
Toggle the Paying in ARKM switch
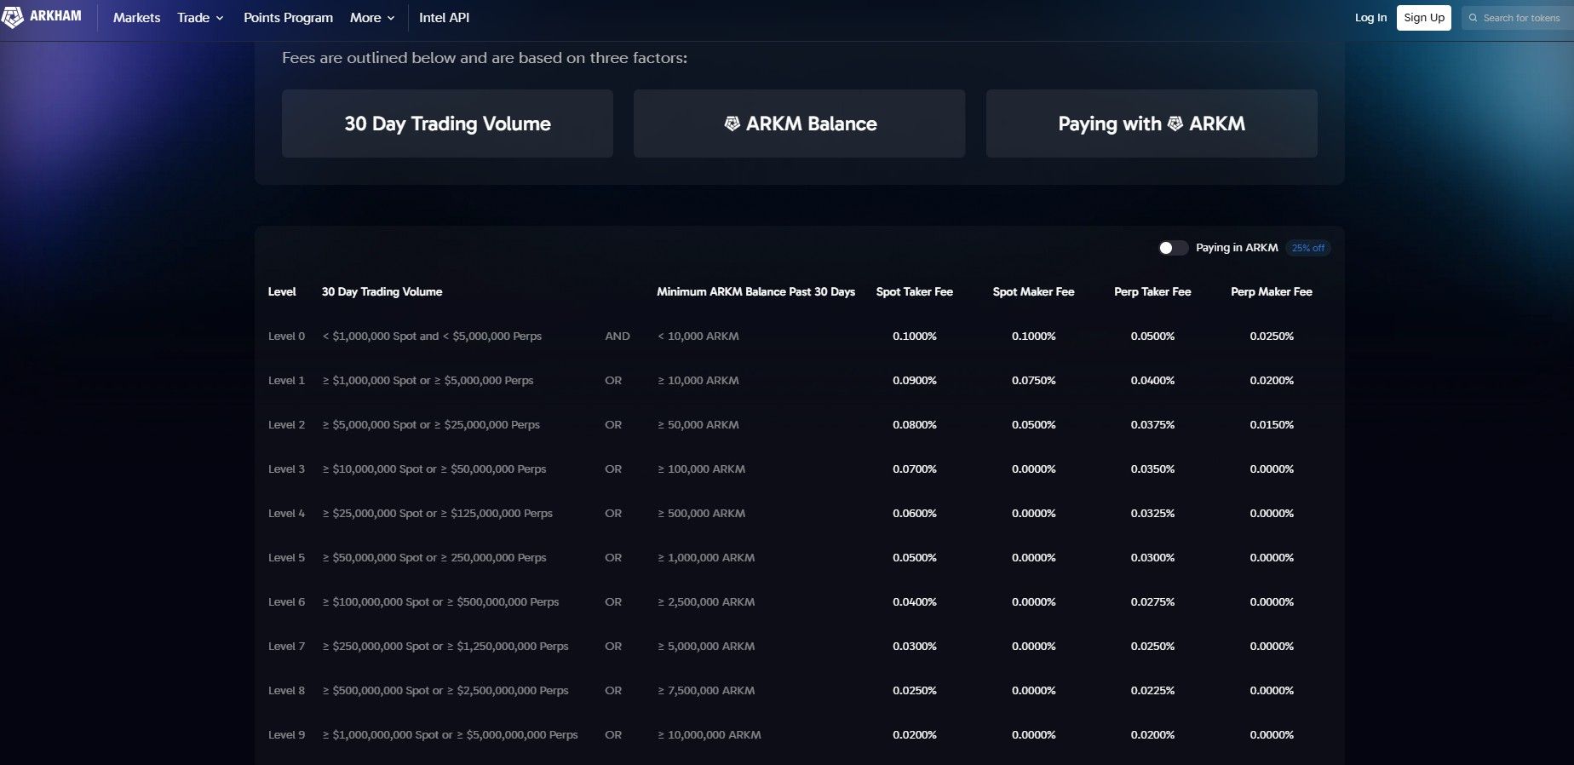tap(1173, 248)
